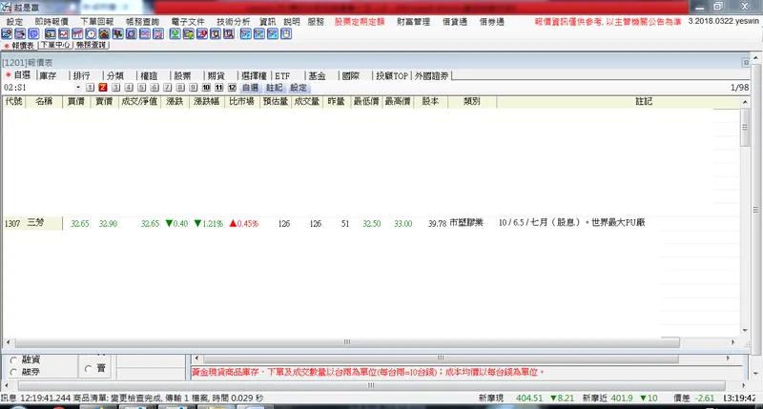763x409 pixels.
Task: Select watchlist group button 7
Action: click(168, 88)
